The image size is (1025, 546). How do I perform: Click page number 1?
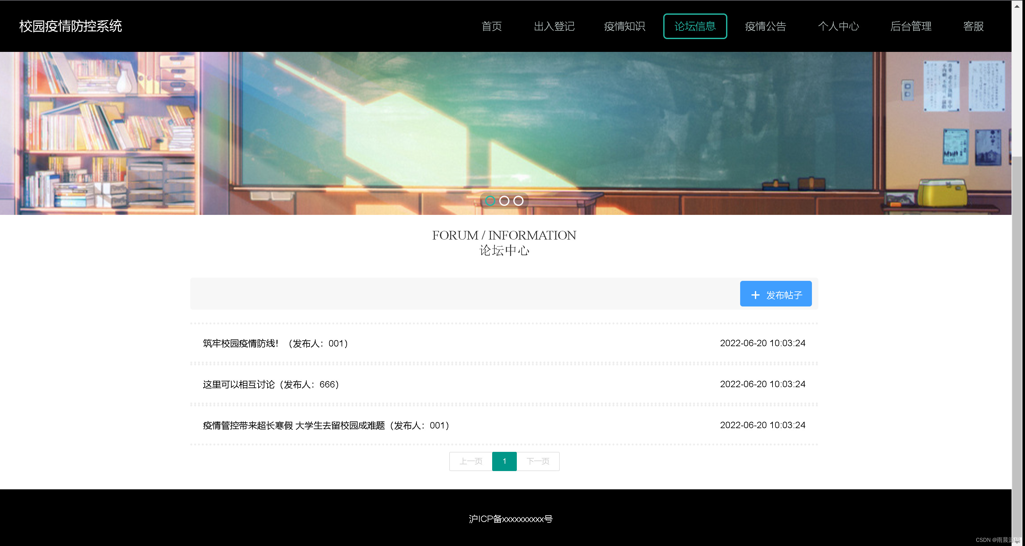pos(504,461)
